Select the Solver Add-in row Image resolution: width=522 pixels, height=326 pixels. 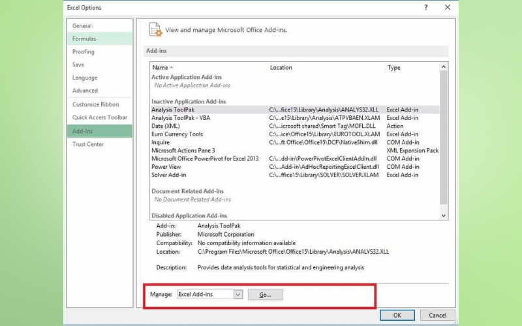tap(295, 175)
